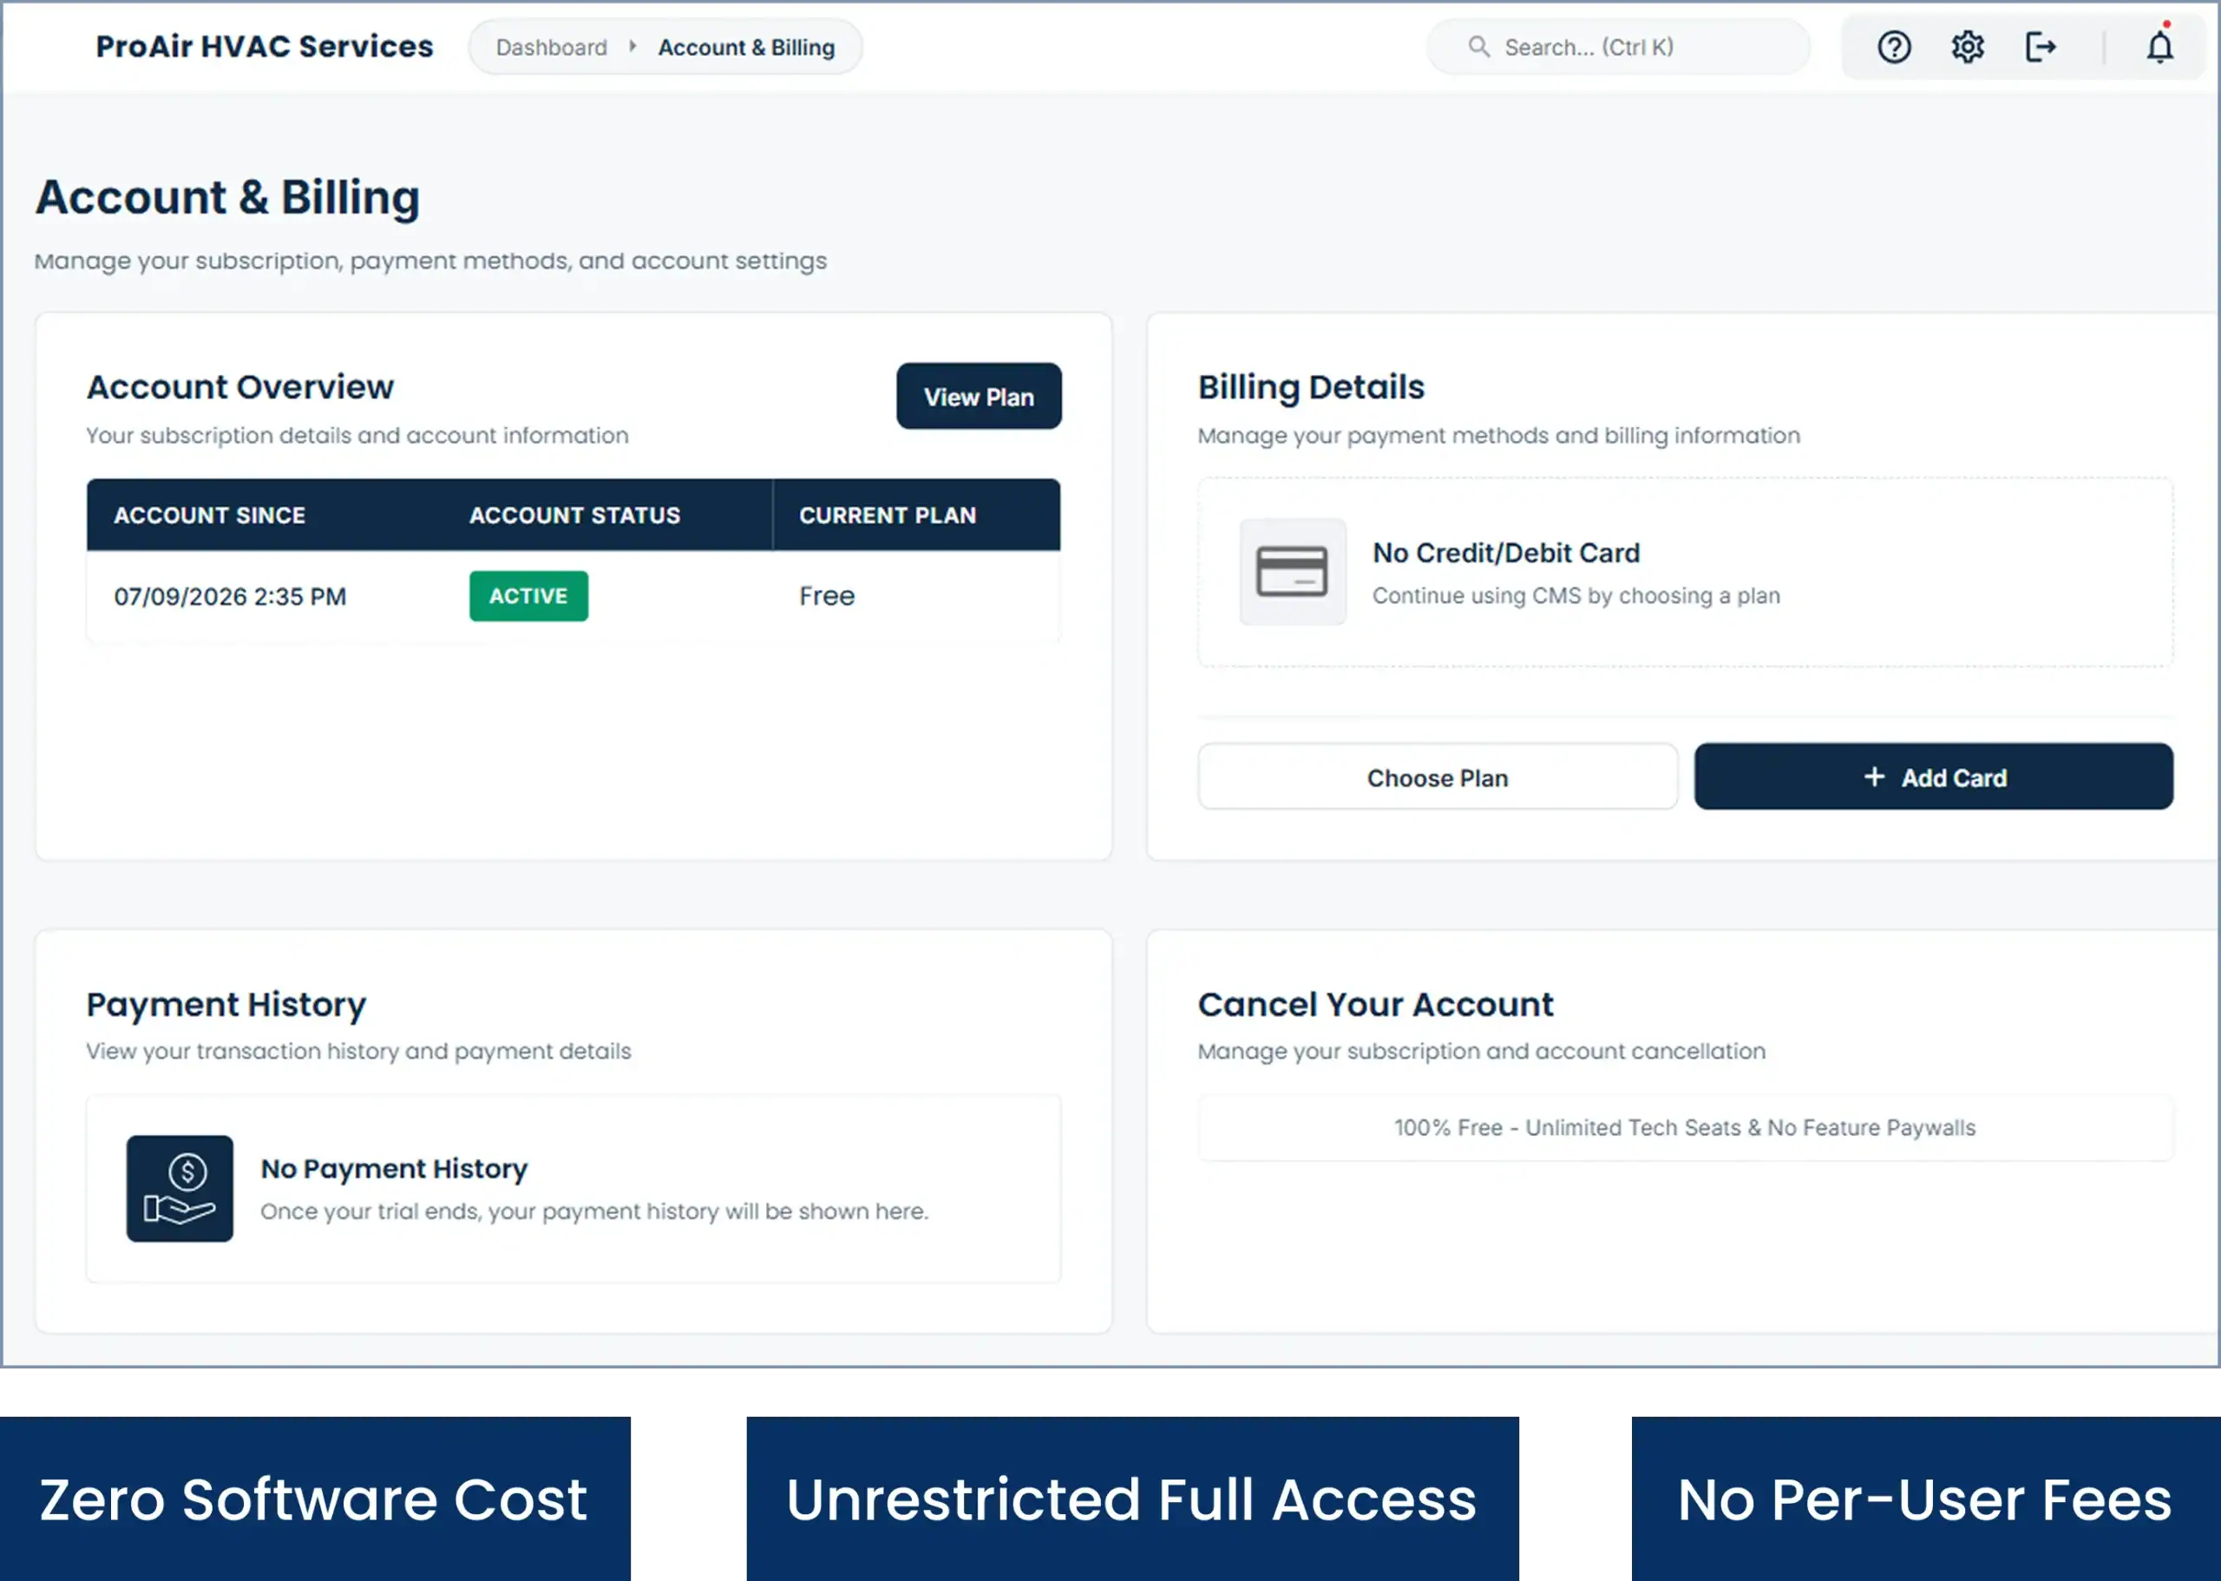The height and width of the screenshot is (1581, 2221).
Task: Click the Billing Details heading
Action: coord(1310,386)
